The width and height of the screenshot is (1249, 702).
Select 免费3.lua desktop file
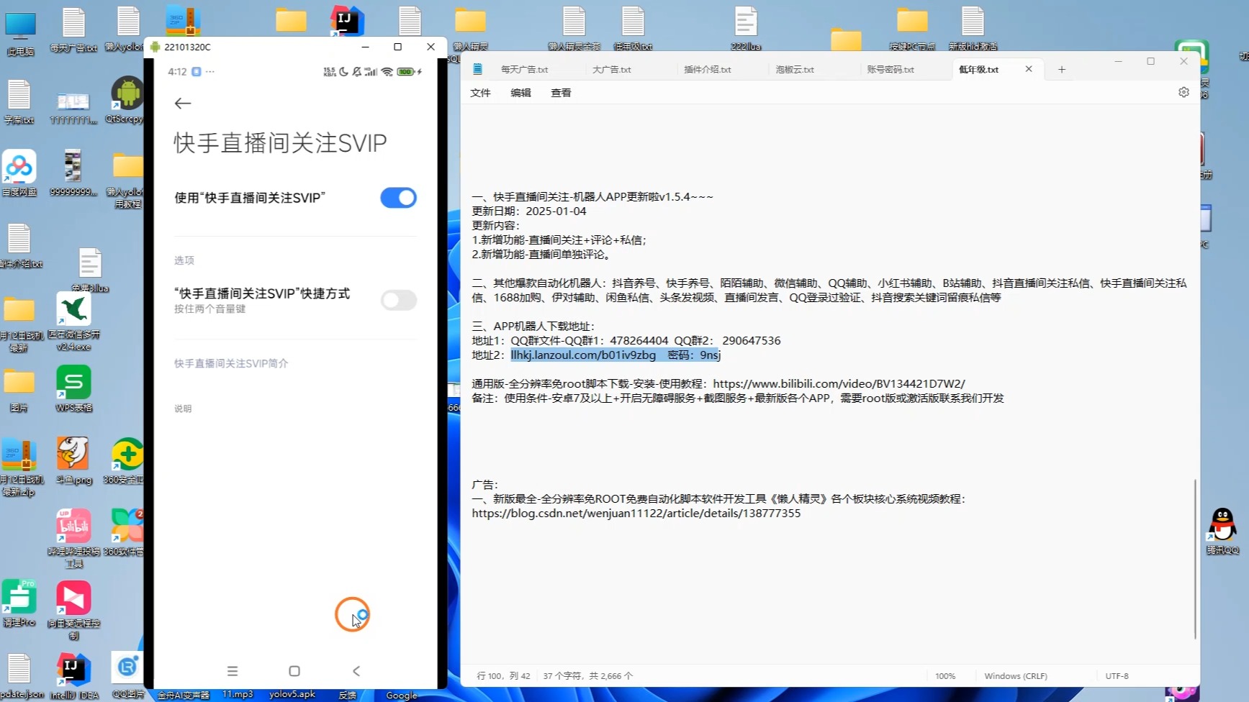90,270
